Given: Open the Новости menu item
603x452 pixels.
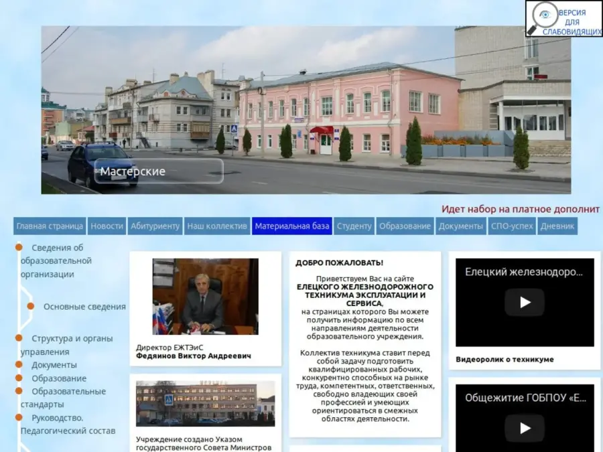Looking at the screenshot, I should pyautogui.click(x=107, y=226).
